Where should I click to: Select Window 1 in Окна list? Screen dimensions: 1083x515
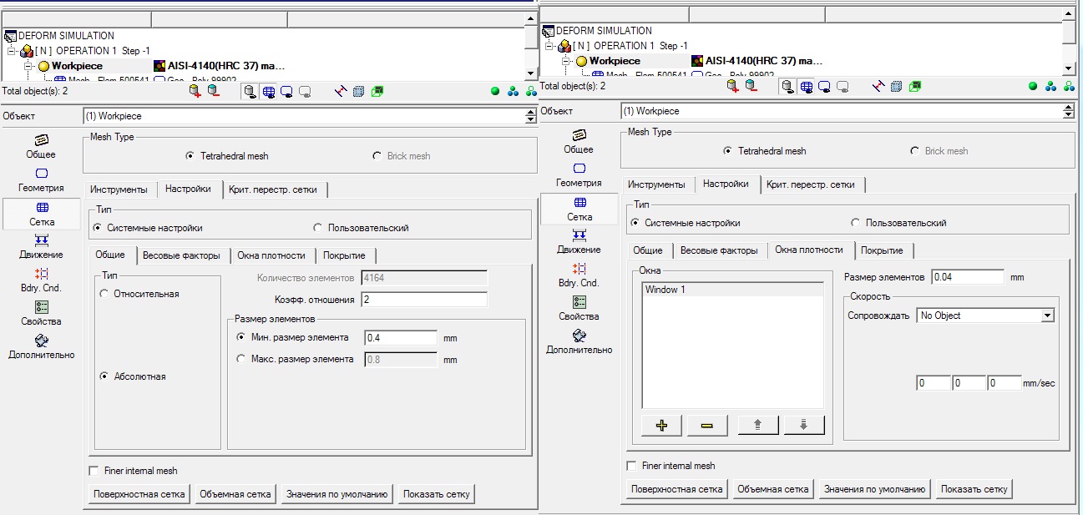pyautogui.click(x=732, y=290)
